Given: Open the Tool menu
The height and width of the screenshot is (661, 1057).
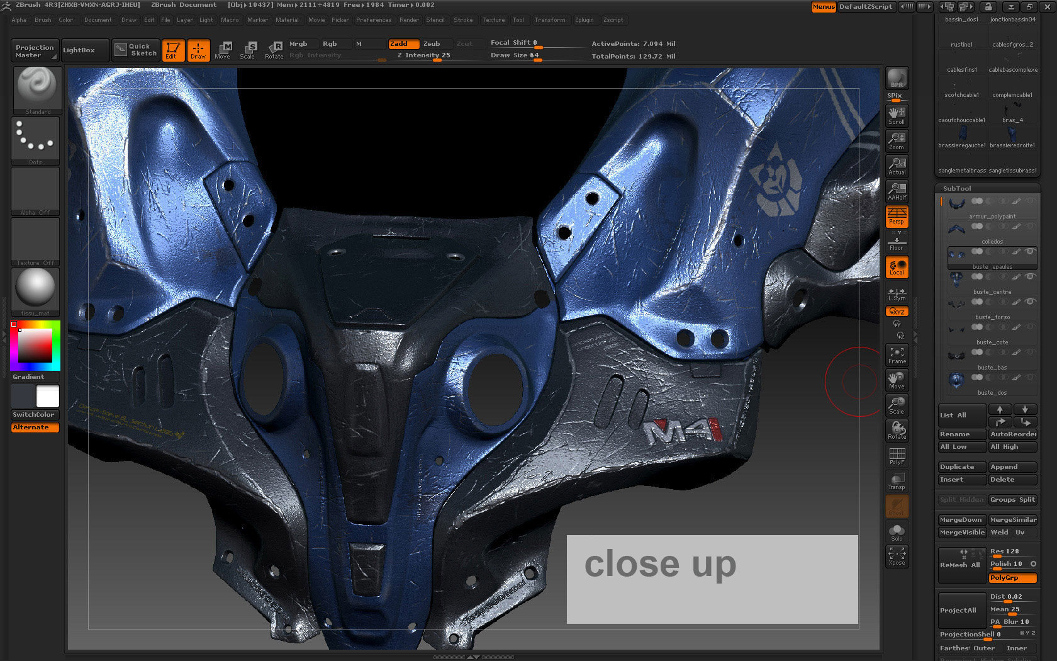Looking at the screenshot, I should pyautogui.click(x=518, y=20).
